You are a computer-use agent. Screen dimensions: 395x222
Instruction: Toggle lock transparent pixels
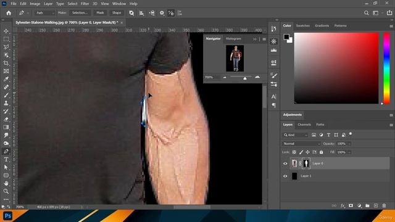[x=294, y=152]
